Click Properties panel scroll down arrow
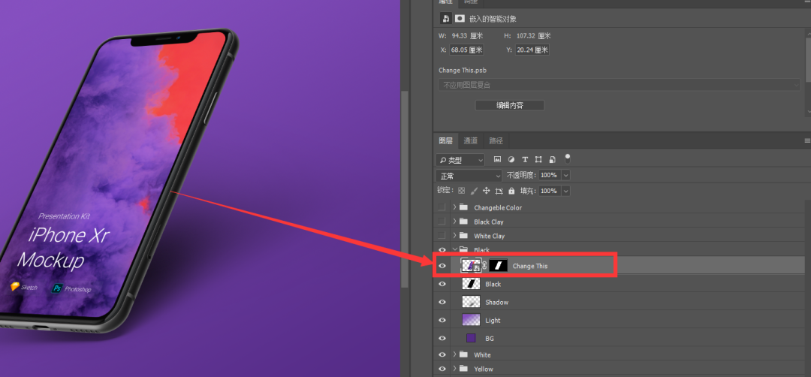811x377 pixels. (808, 112)
